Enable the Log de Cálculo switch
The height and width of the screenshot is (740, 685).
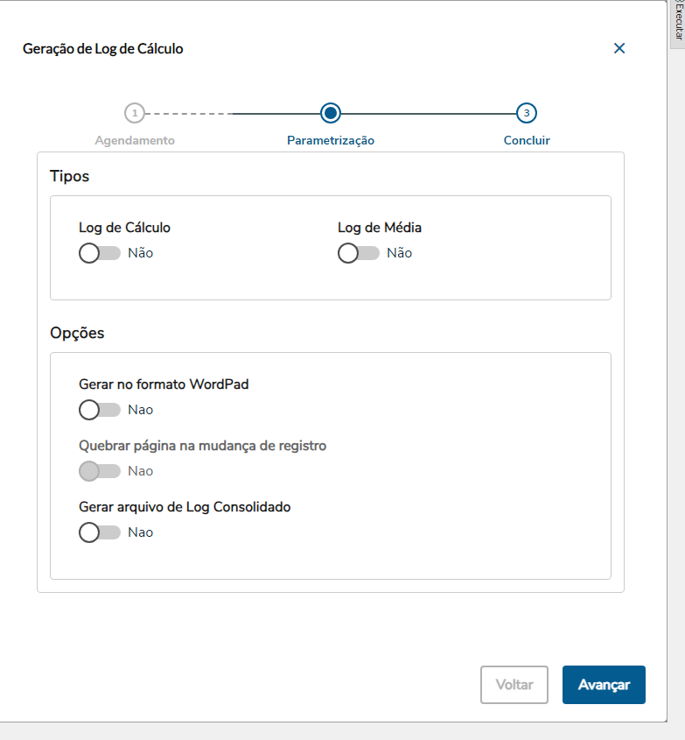click(99, 253)
